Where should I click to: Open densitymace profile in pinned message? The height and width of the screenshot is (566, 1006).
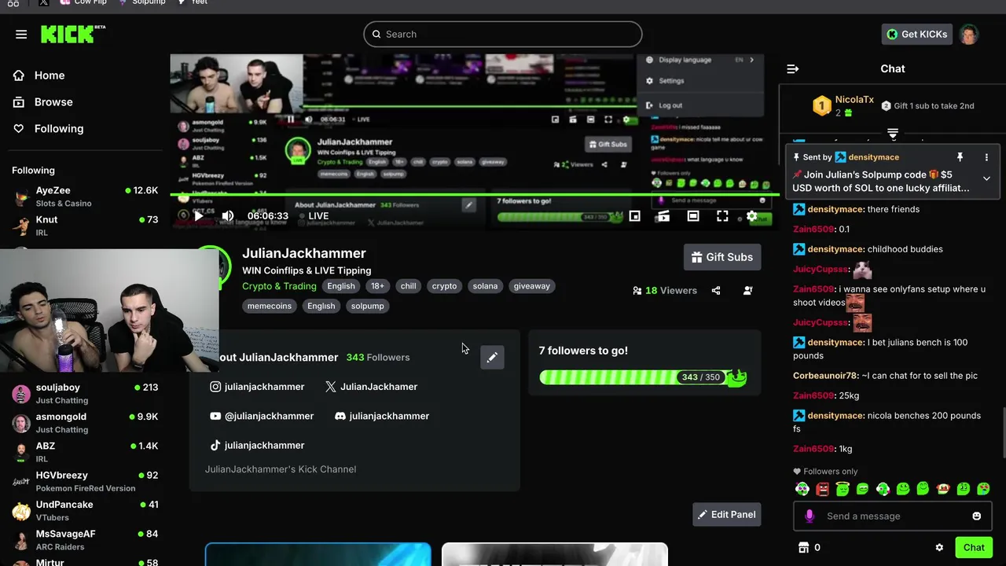(x=873, y=157)
